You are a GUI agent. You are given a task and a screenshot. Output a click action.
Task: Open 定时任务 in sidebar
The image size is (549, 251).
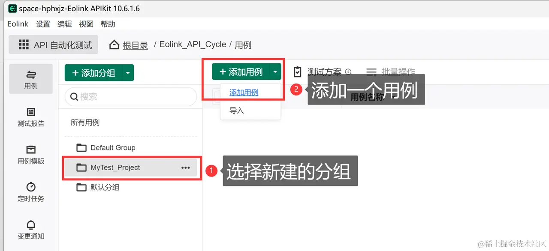pyautogui.click(x=31, y=192)
